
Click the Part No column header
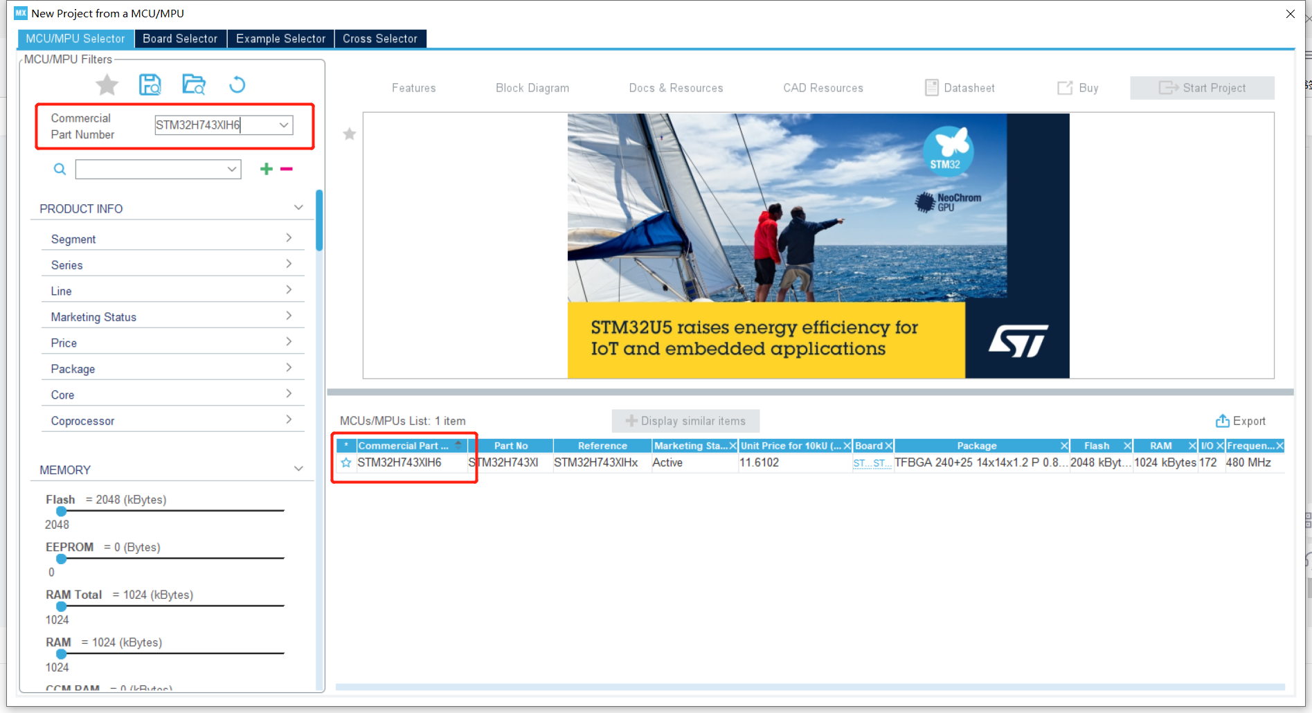511,446
